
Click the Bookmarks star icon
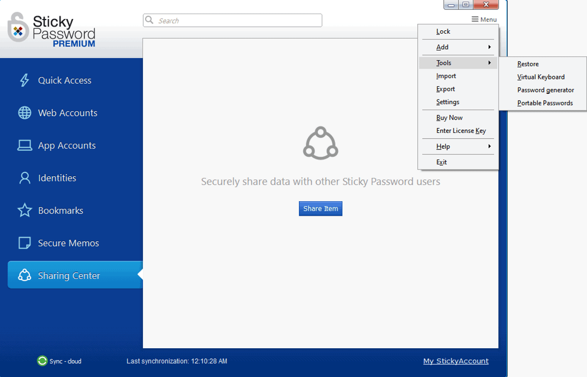click(x=24, y=210)
